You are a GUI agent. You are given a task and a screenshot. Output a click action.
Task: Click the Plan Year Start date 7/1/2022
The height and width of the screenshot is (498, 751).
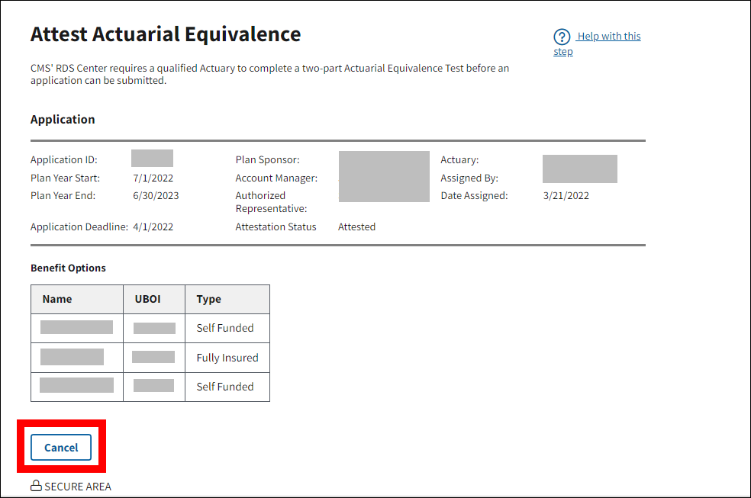[x=153, y=178]
